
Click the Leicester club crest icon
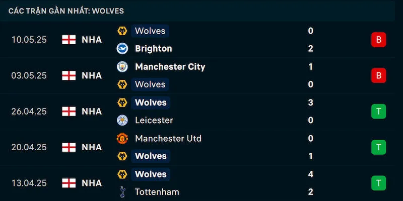click(122, 121)
